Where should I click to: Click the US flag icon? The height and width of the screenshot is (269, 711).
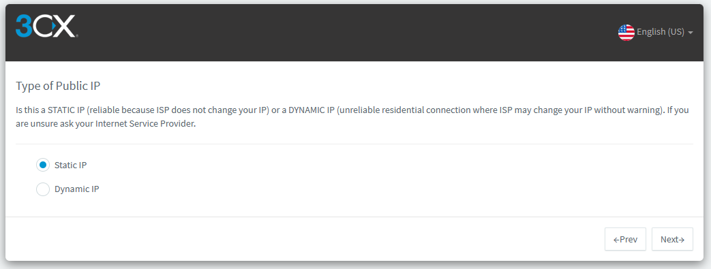(x=626, y=32)
